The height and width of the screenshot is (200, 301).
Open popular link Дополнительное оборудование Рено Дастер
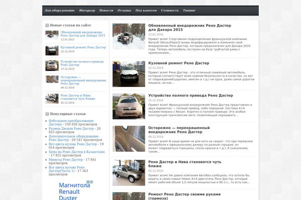point(74,138)
